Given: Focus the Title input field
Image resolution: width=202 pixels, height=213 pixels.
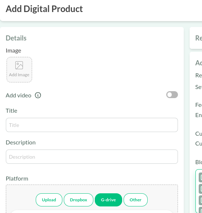Looking at the screenshot, I should pos(92,125).
